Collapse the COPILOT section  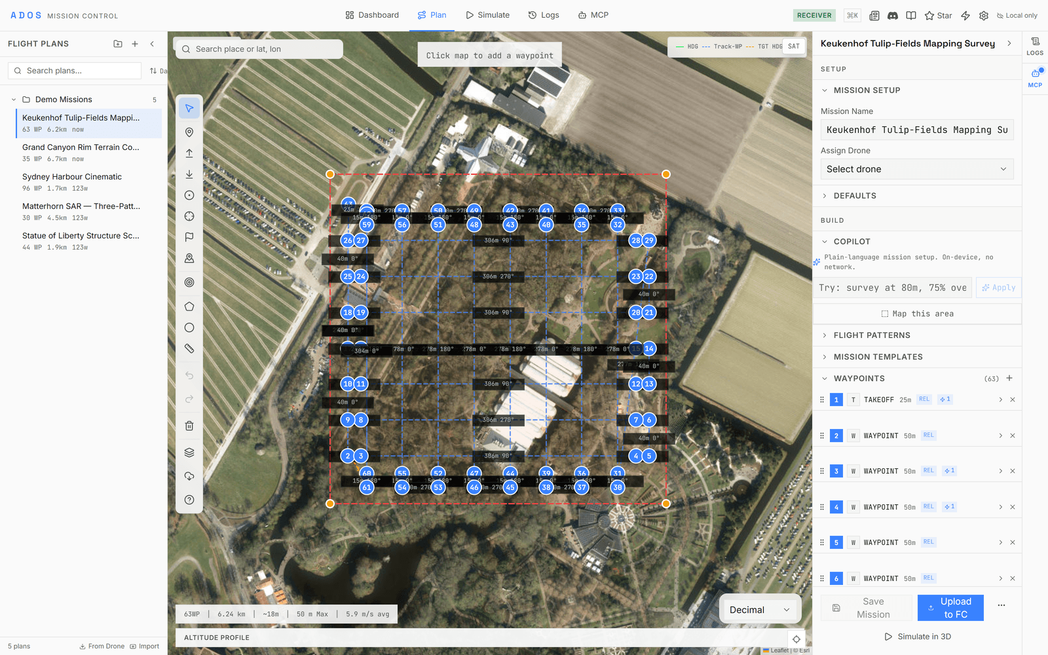(917, 242)
